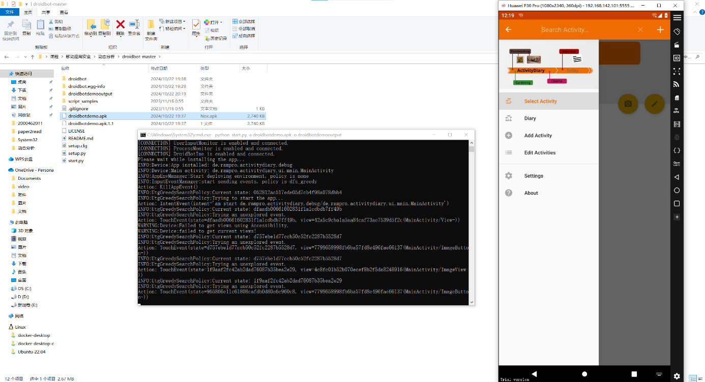The height and width of the screenshot is (382, 705).
Task: Select the README.md file in list
Action: point(81,138)
